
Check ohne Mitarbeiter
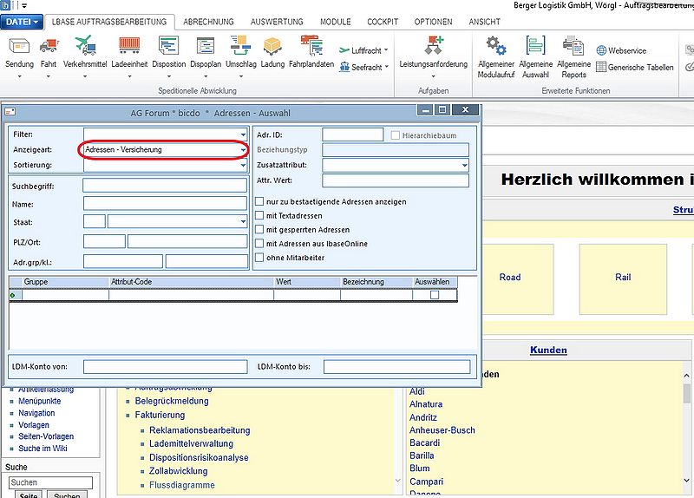(259, 258)
